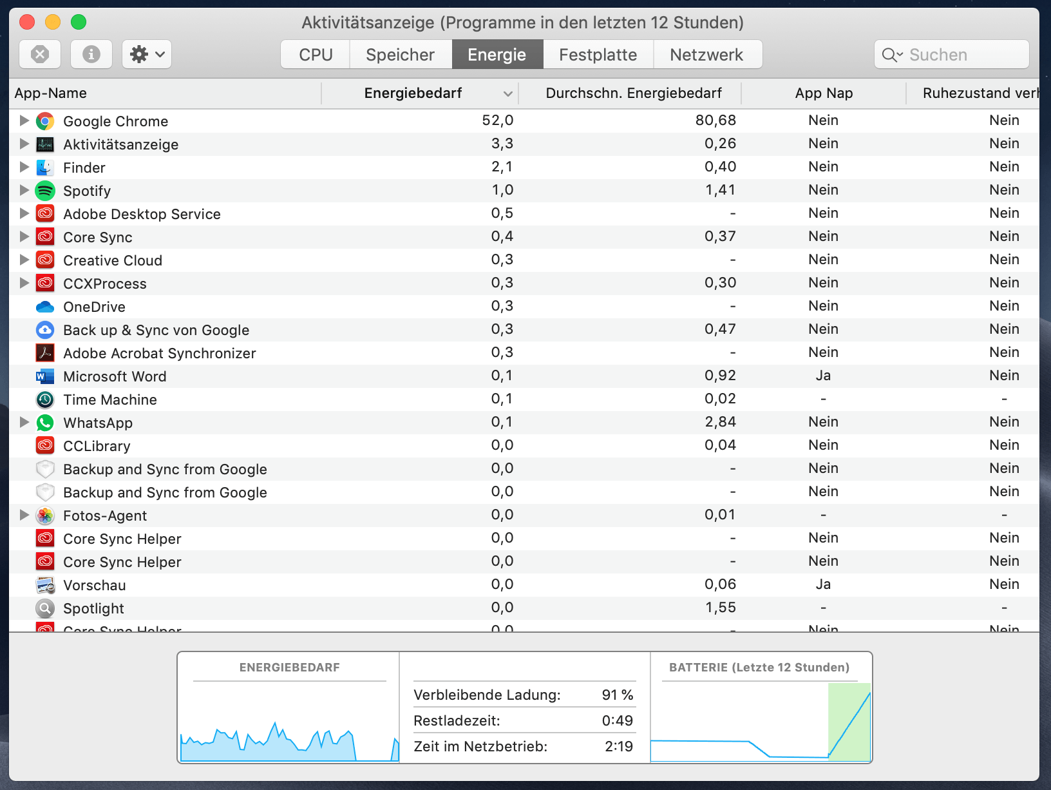Click the Google Chrome app icon
Viewport: 1051px width, 790px height.
[x=45, y=121]
